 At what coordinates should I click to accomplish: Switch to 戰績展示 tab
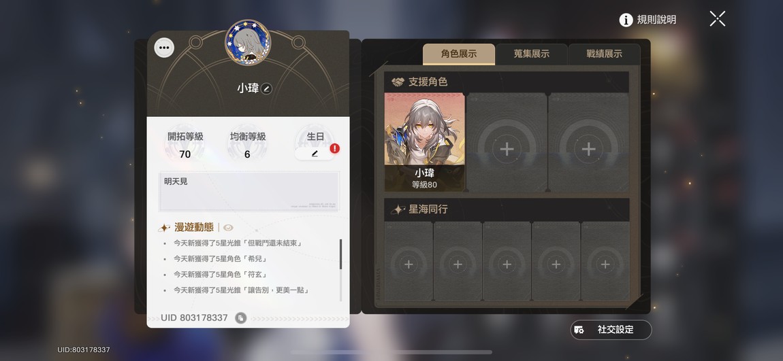point(604,54)
